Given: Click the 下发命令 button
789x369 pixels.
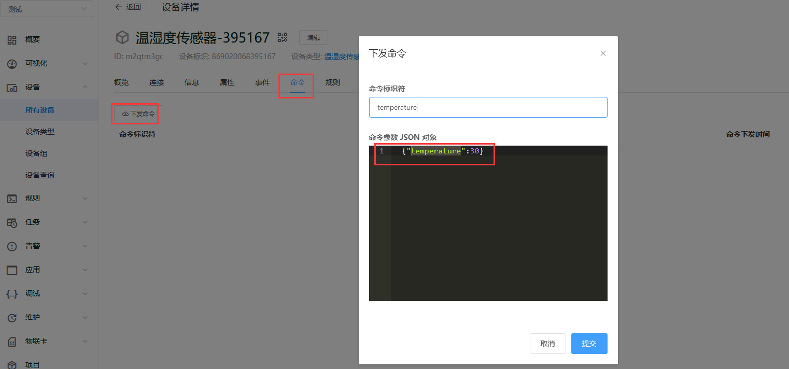Looking at the screenshot, I should (138, 113).
